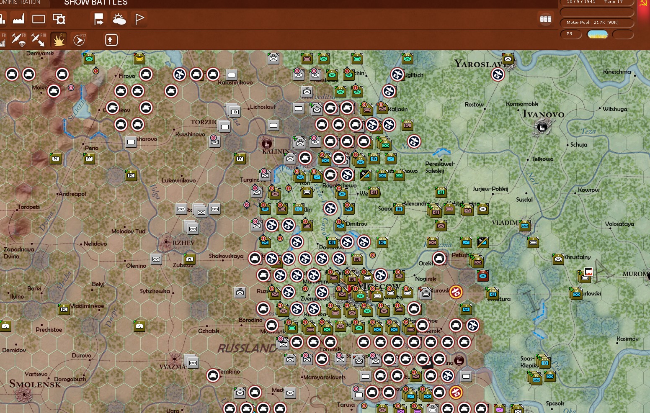Click the date 10/9/1941 display
The width and height of the screenshot is (650, 413).
point(581,2)
